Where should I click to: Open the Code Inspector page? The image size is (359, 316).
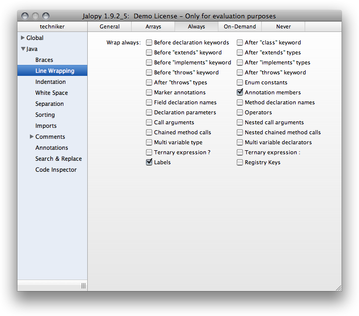click(x=56, y=170)
